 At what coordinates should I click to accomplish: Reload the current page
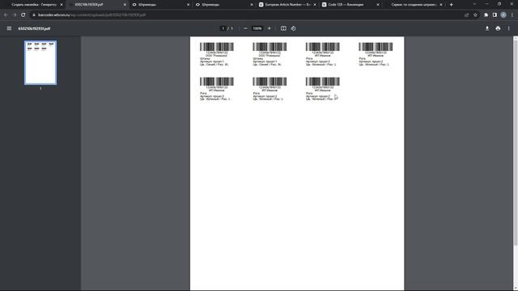coord(23,15)
